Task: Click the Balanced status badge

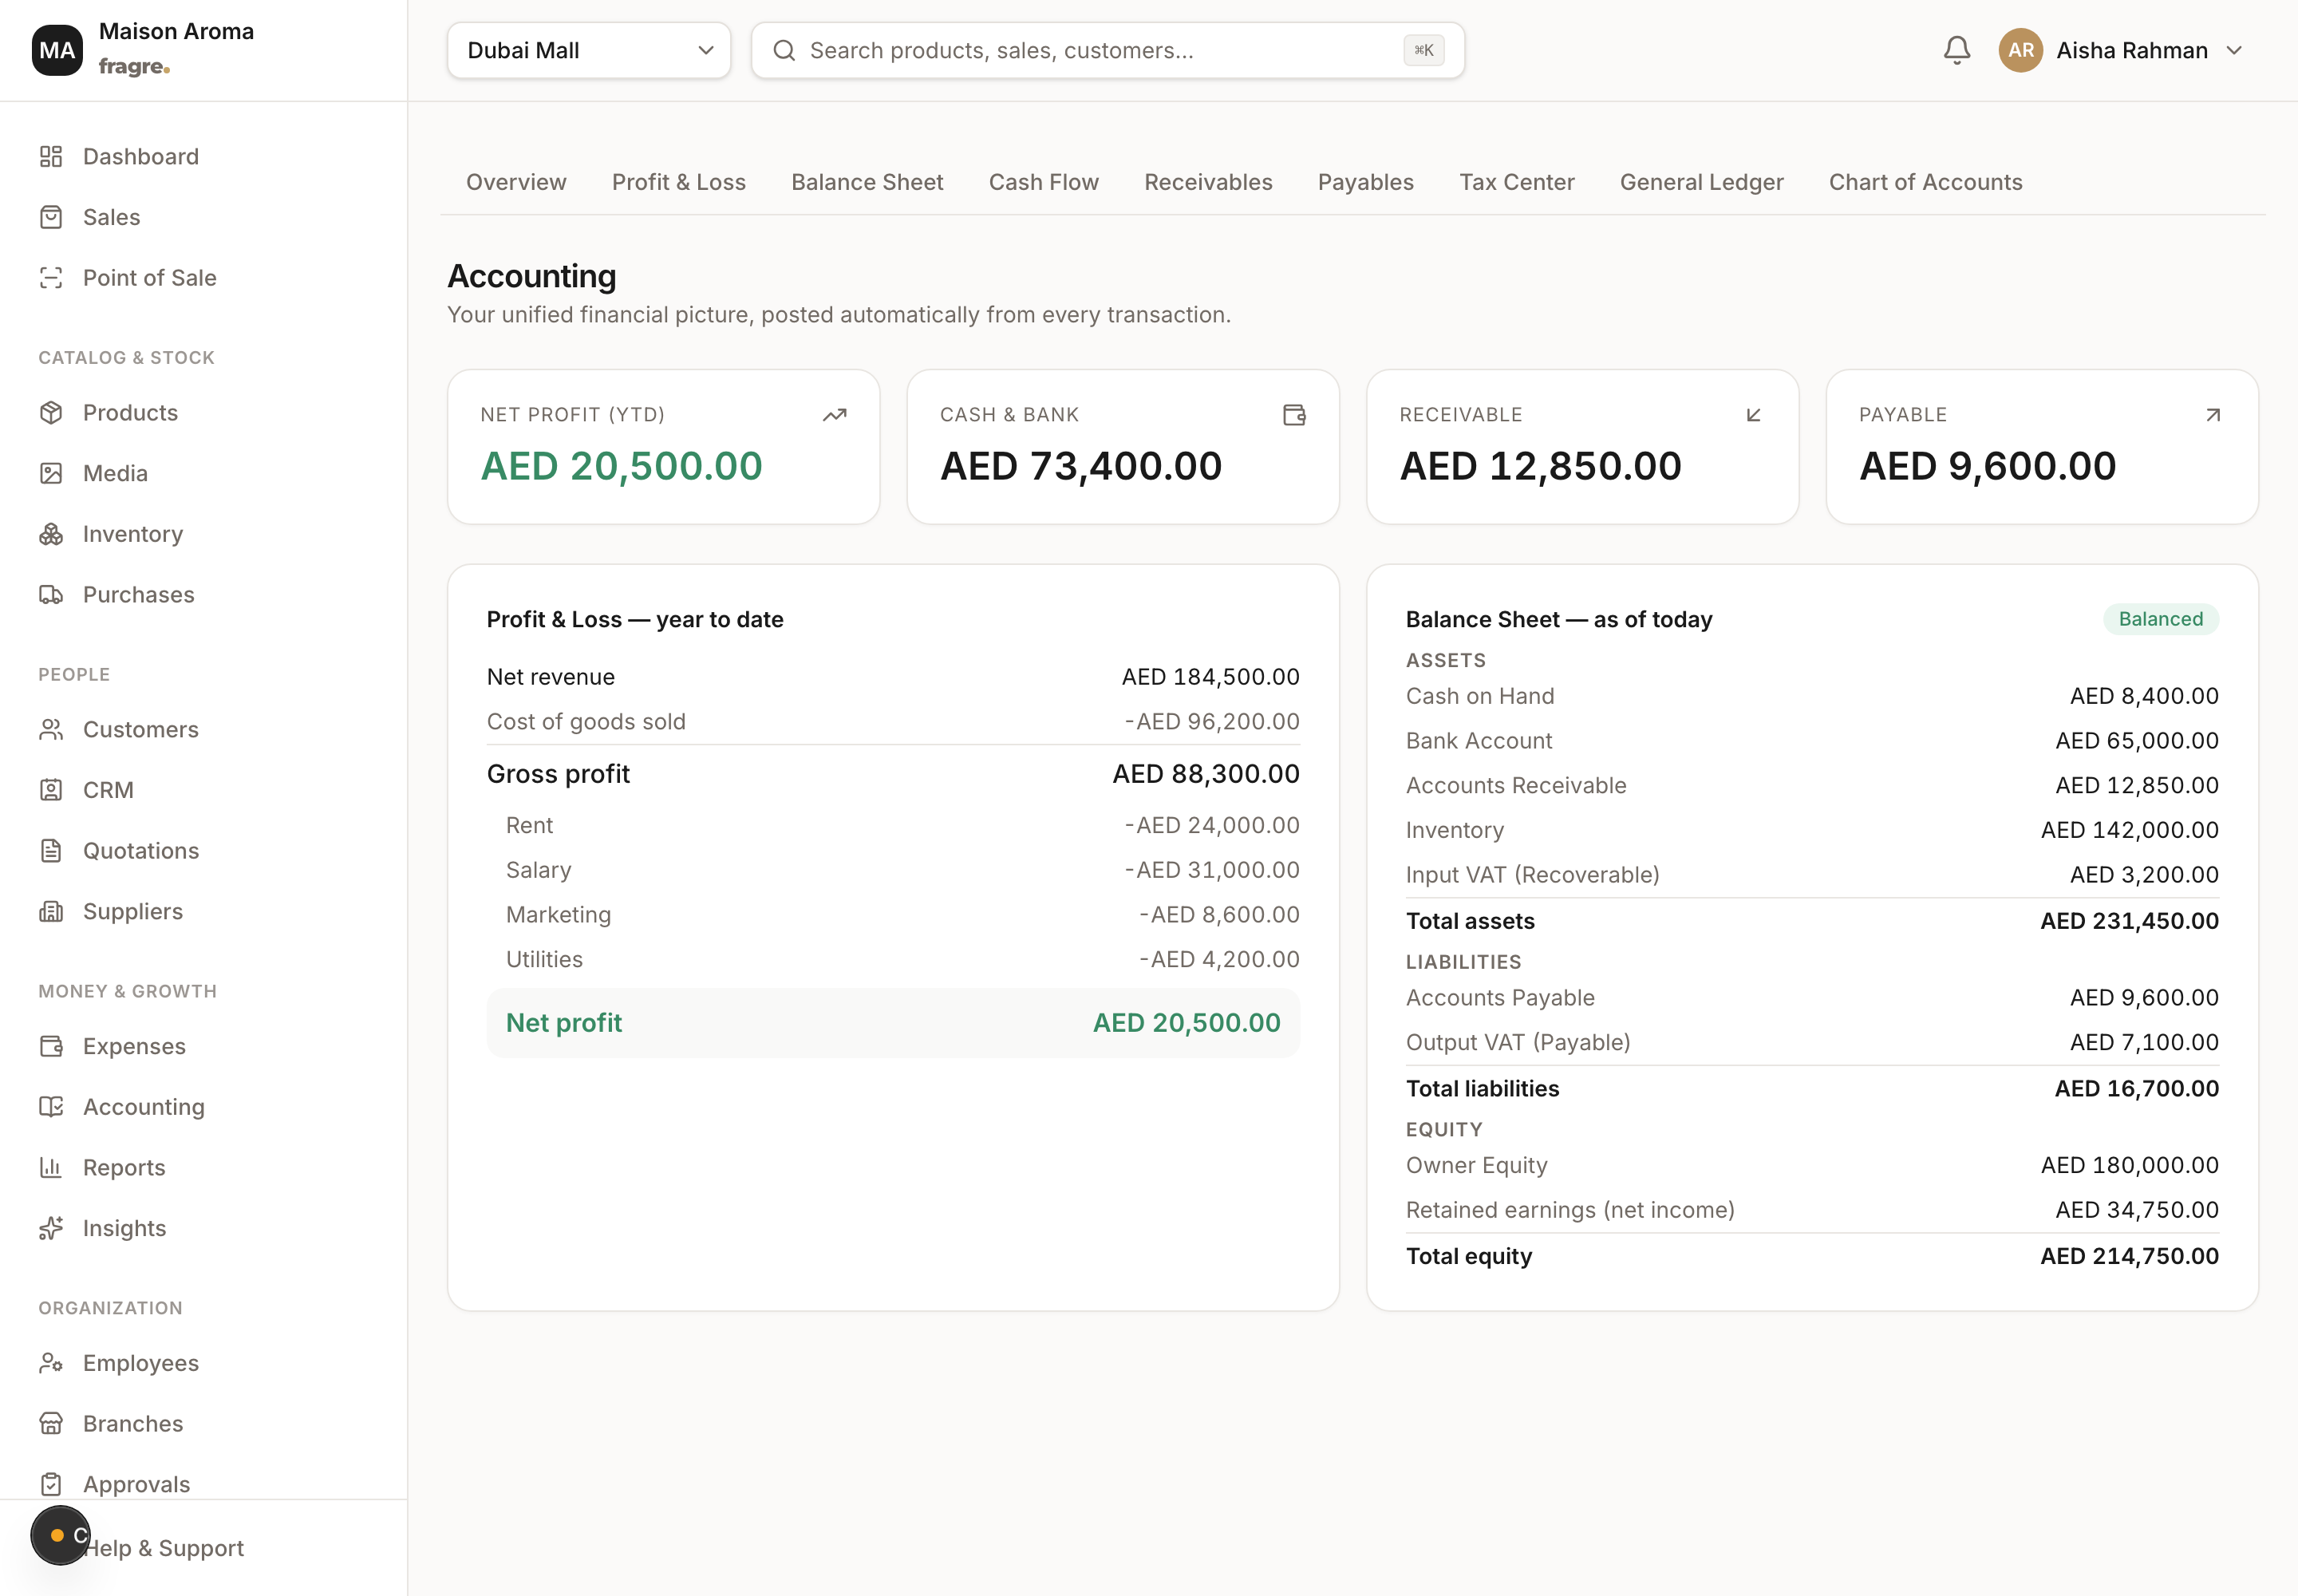Action: point(2160,619)
